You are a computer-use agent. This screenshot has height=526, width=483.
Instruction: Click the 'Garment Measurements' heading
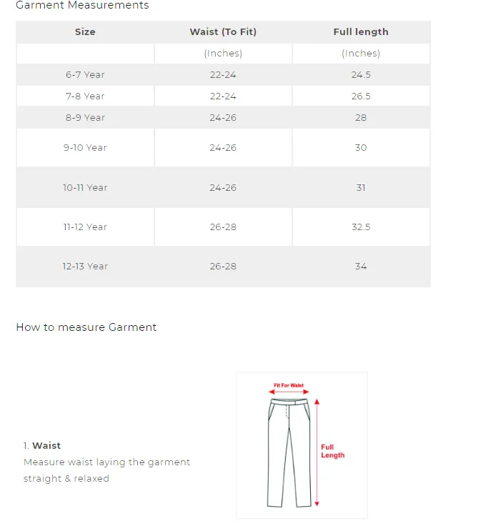(82, 5)
